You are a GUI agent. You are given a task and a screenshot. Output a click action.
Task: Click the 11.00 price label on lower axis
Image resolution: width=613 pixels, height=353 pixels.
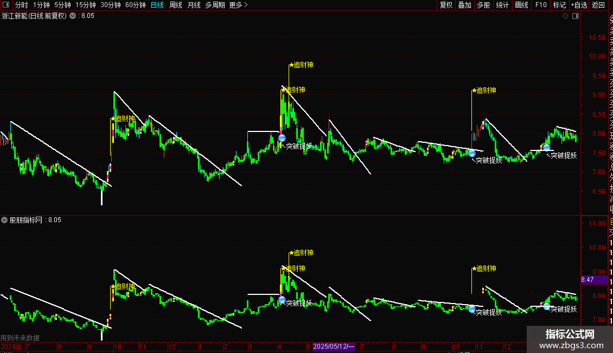(597, 224)
